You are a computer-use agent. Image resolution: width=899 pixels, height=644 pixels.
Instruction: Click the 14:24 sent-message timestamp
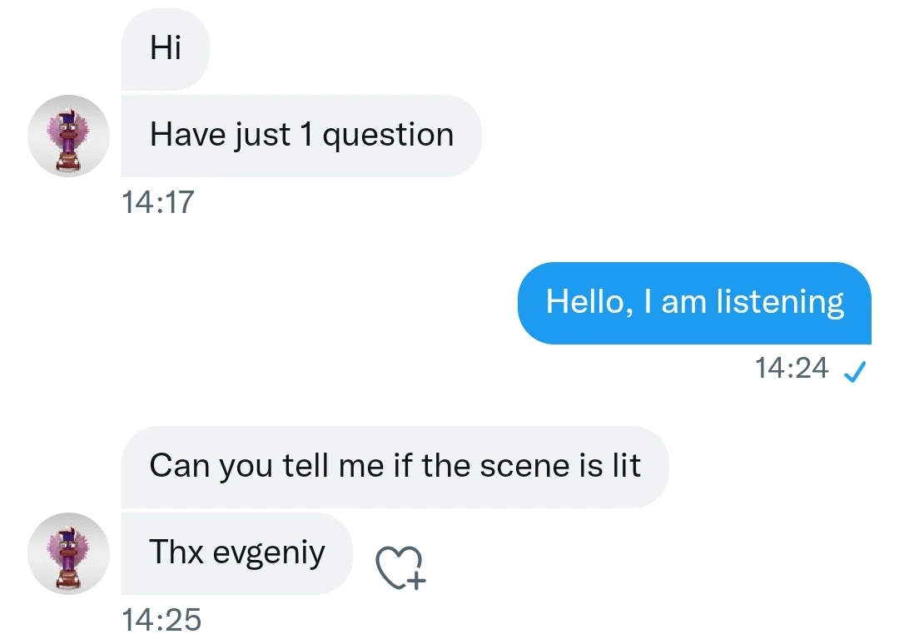[792, 368]
